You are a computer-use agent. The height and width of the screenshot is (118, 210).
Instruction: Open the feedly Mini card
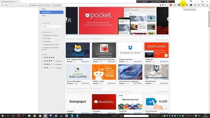(x=130, y=104)
